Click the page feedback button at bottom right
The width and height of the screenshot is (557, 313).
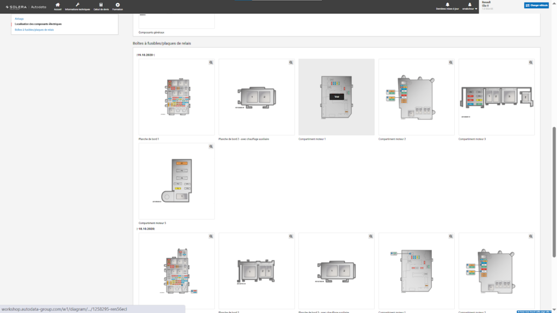click(x=534, y=311)
